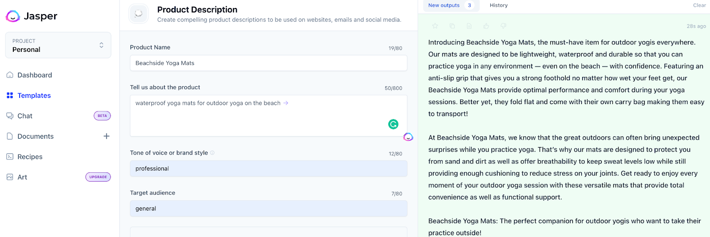This screenshot has height=237, width=710.
Task: Give a thumbs up to the output
Action: coord(486,26)
